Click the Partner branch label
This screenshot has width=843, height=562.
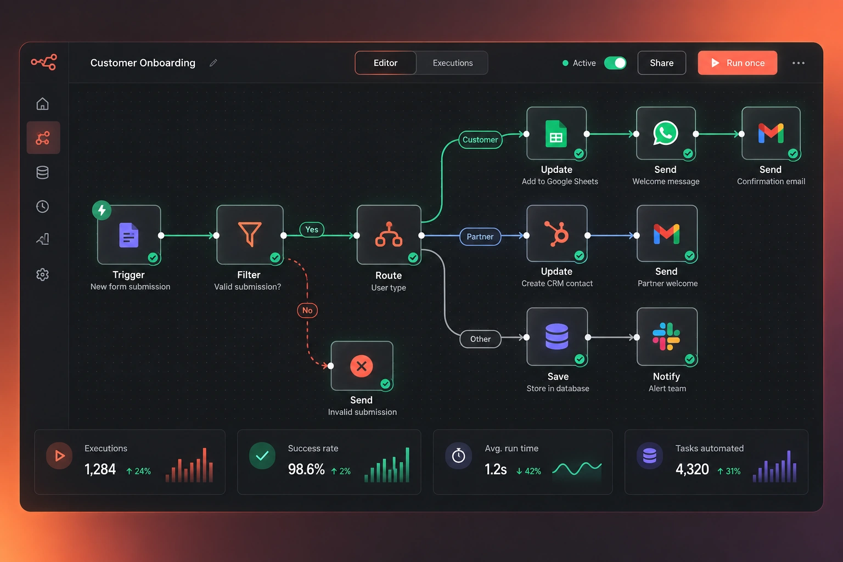[x=480, y=237]
